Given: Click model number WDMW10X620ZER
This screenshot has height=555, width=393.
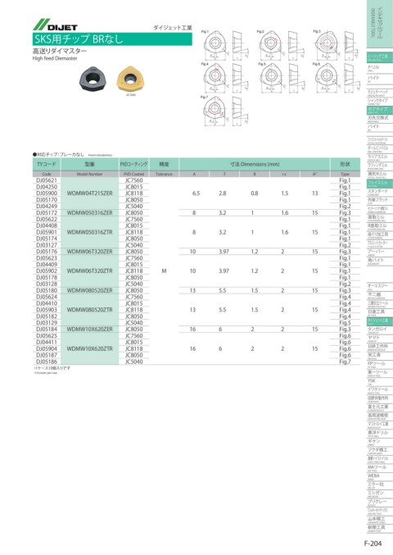Looking at the screenshot, I should coord(90,330).
